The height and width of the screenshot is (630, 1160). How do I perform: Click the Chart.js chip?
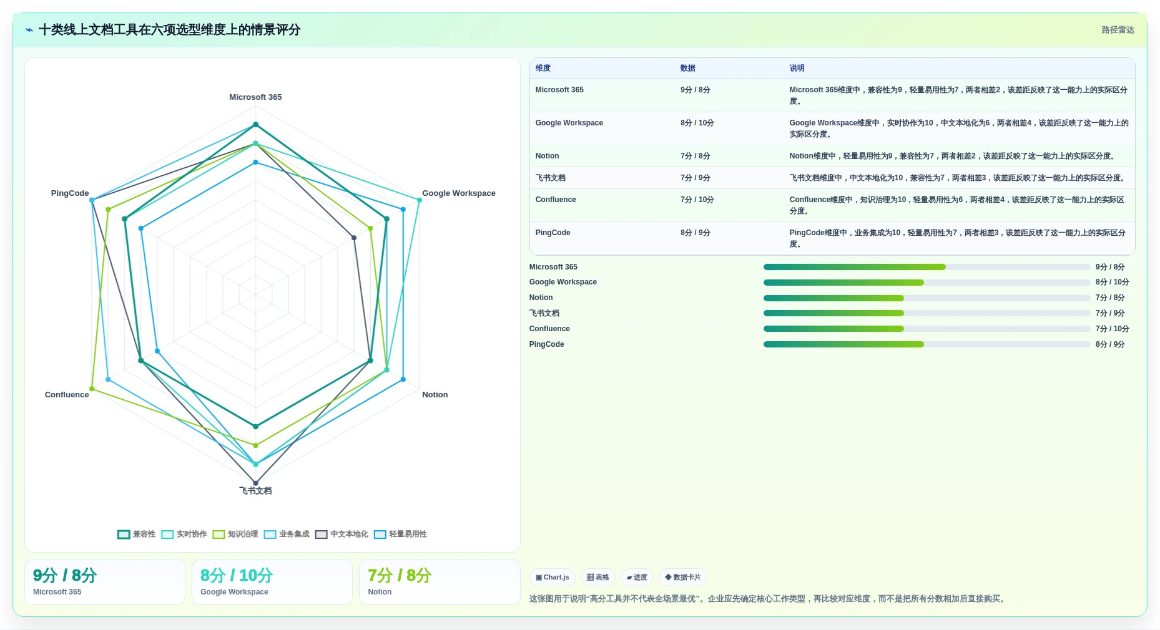click(x=552, y=578)
